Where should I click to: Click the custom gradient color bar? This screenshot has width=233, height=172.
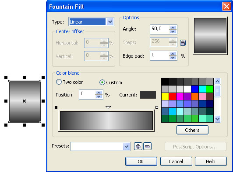(x=106, y=121)
